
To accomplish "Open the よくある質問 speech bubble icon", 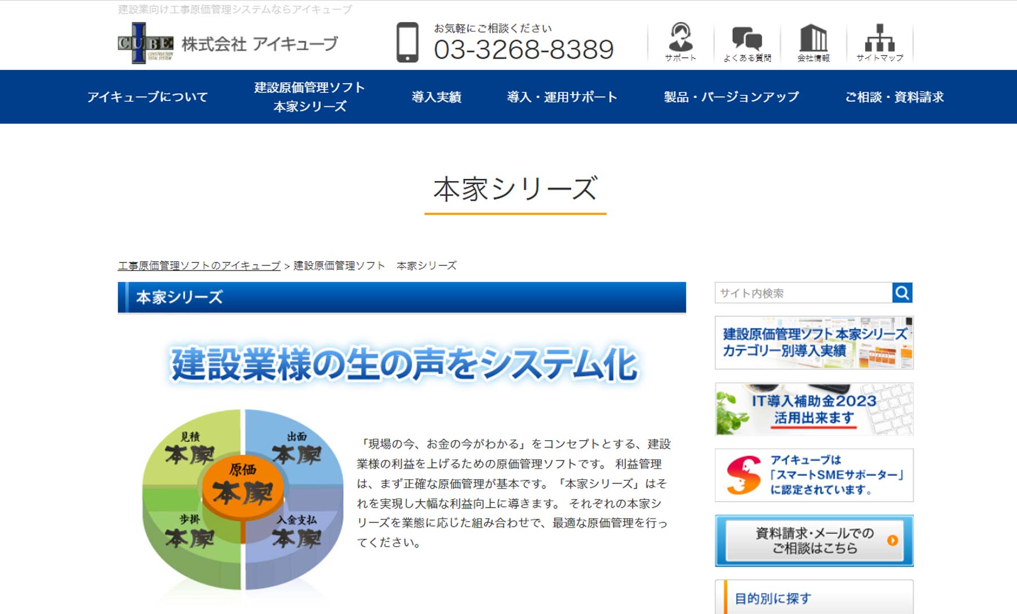I will (747, 43).
